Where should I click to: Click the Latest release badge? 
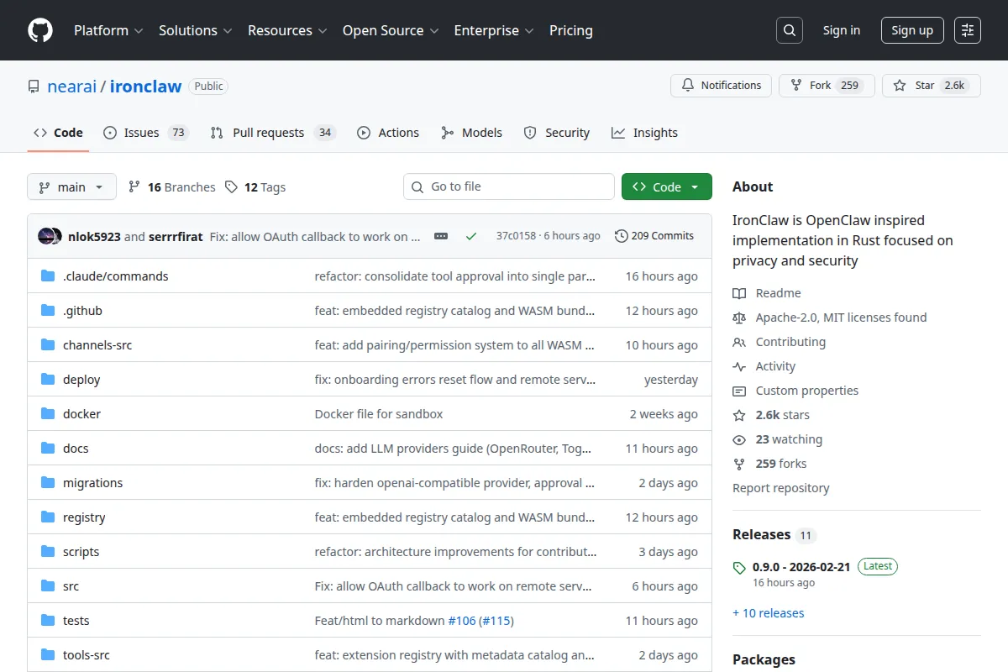877,566
